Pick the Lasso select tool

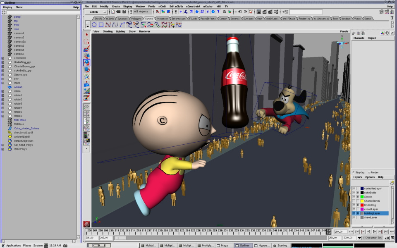point(86,42)
